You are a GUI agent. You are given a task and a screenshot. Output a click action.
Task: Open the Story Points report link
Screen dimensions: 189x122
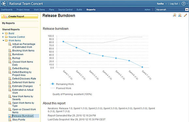(x=19, y=120)
